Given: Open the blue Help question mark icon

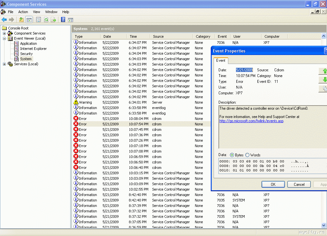Looking at the screenshot, I should coord(63,20).
